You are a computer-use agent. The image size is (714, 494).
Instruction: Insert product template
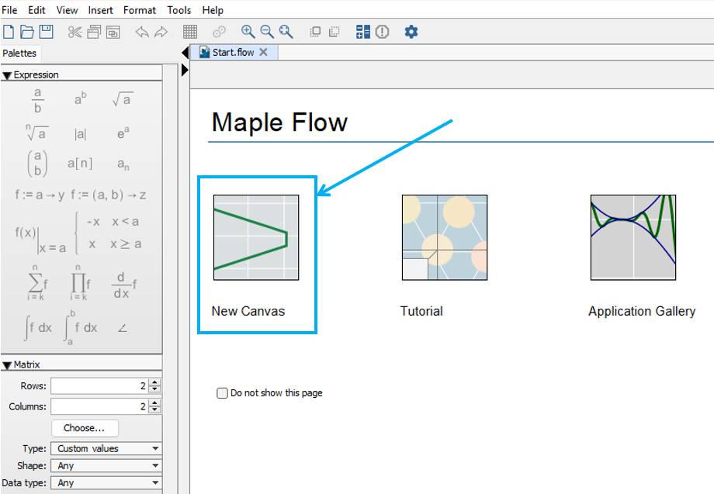click(x=80, y=282)
